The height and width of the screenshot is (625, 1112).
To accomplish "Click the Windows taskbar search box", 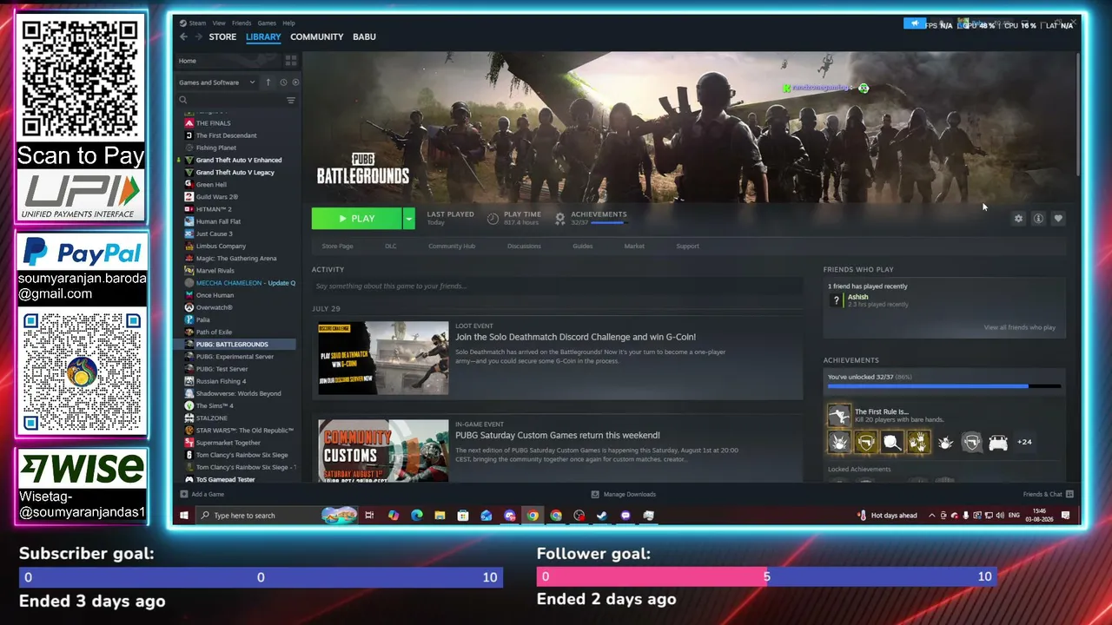I will click(278, 516).
